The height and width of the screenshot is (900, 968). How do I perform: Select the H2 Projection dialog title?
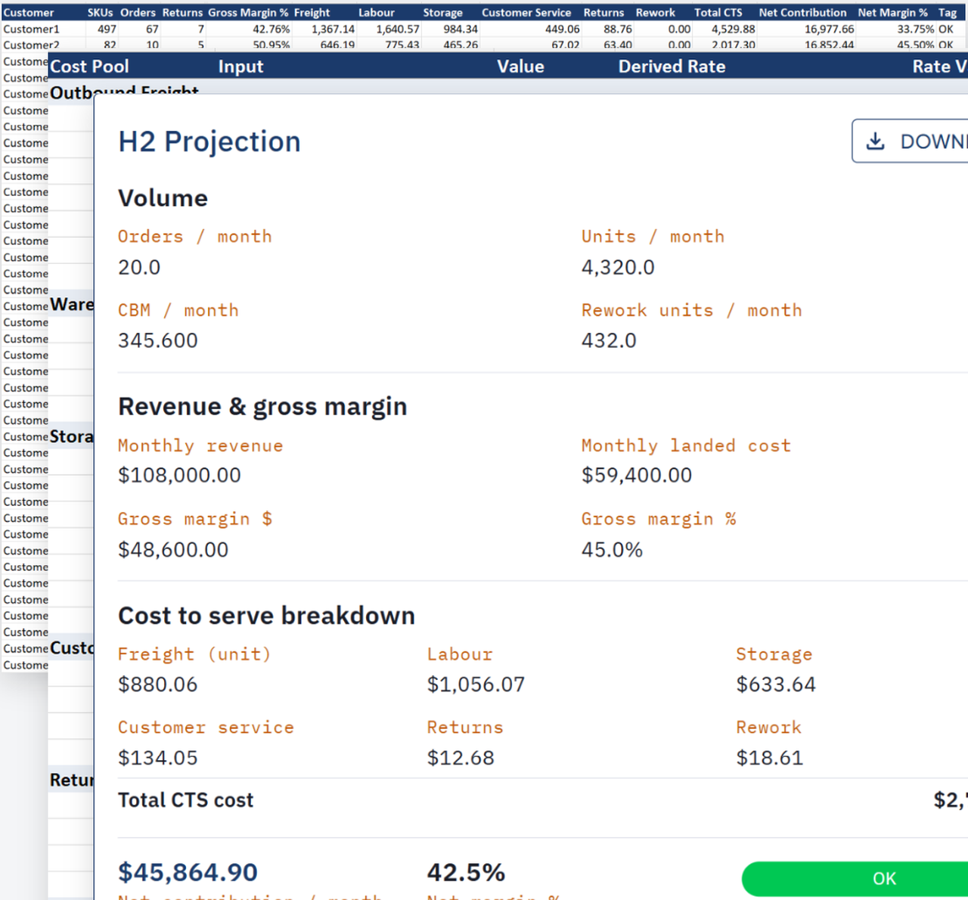tap(209, 141)
